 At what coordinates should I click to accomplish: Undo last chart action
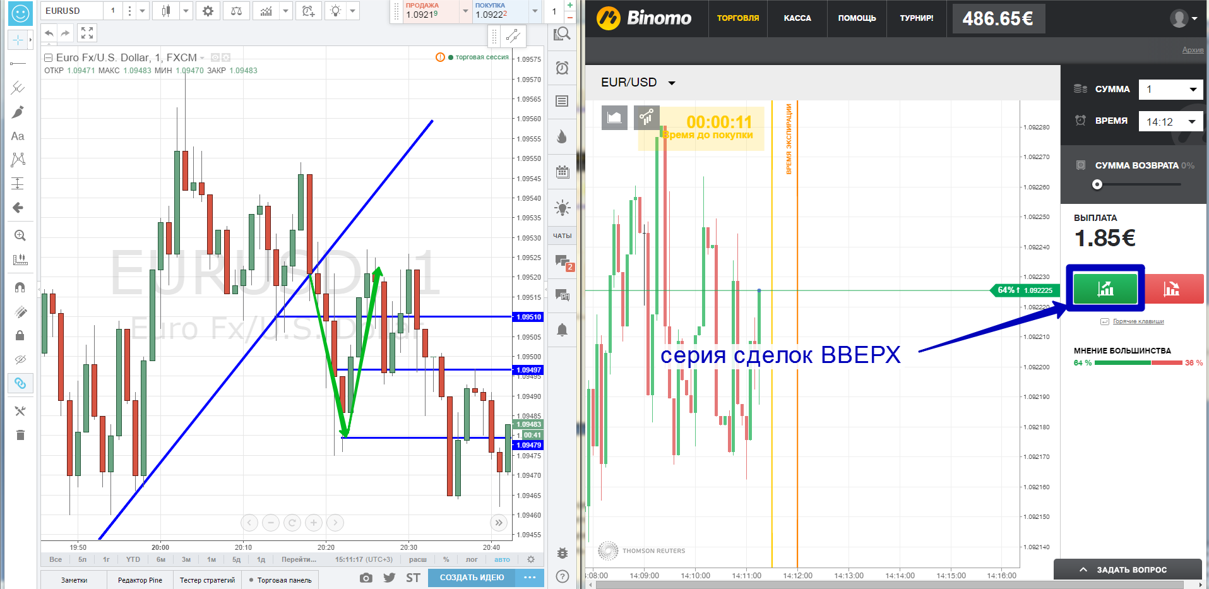click(49, 33)
